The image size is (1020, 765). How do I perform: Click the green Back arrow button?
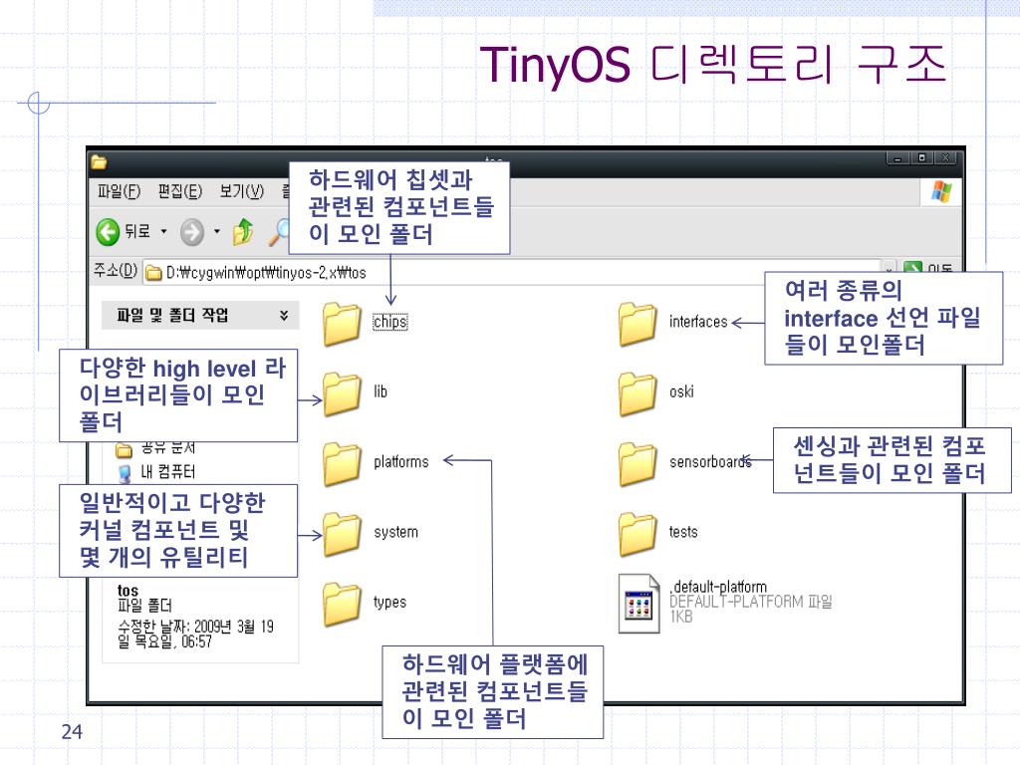(108, 231)
